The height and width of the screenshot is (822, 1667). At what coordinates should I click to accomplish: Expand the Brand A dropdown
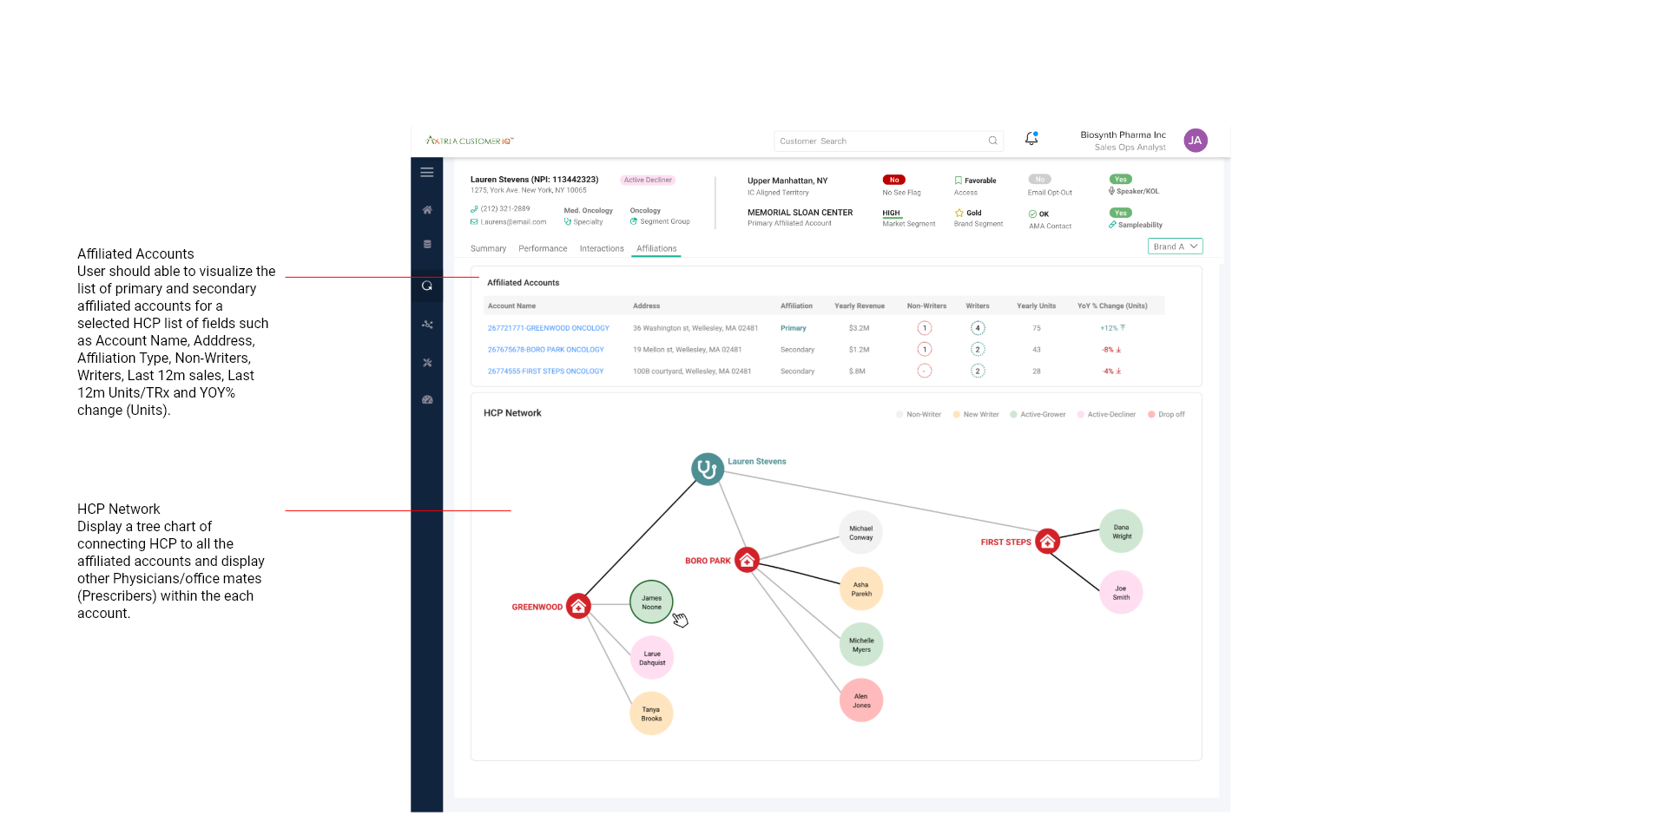point(1175,247)
